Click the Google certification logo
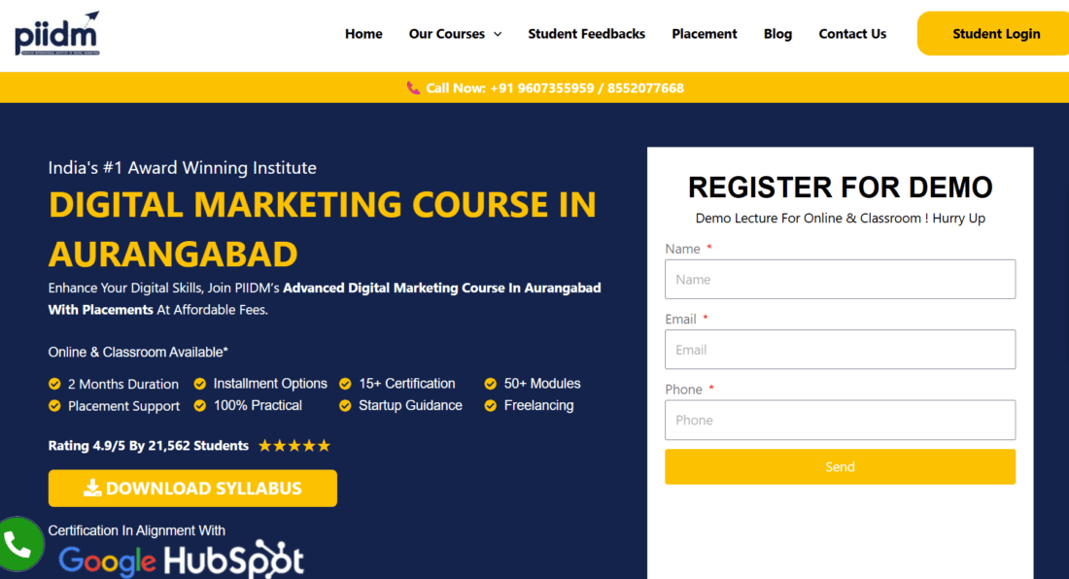 [x=107, y=561]
